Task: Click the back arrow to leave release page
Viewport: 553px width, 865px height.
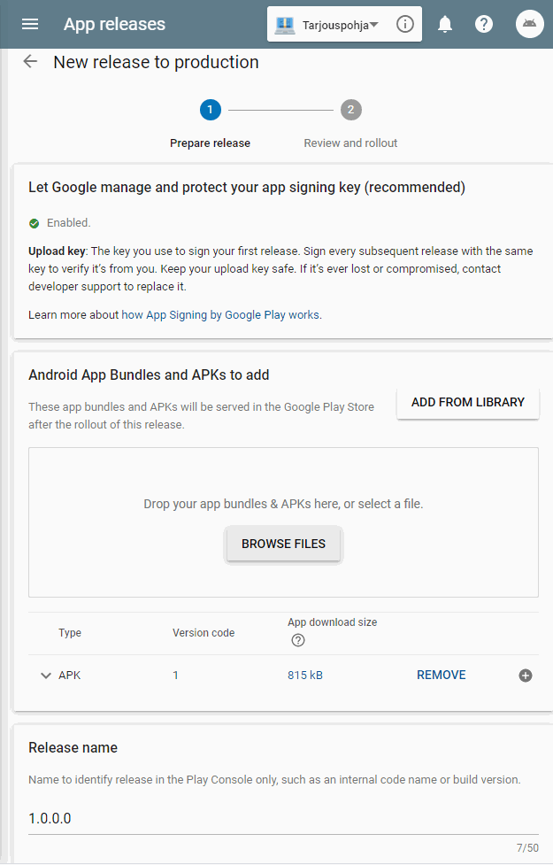Action: pyautogui.click(x=29, y=61)
